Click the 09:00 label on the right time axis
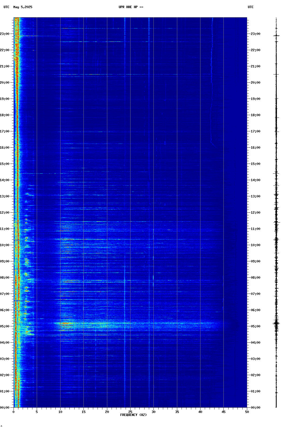The height and width of the screenshot is (429, 288). [256, 261]
